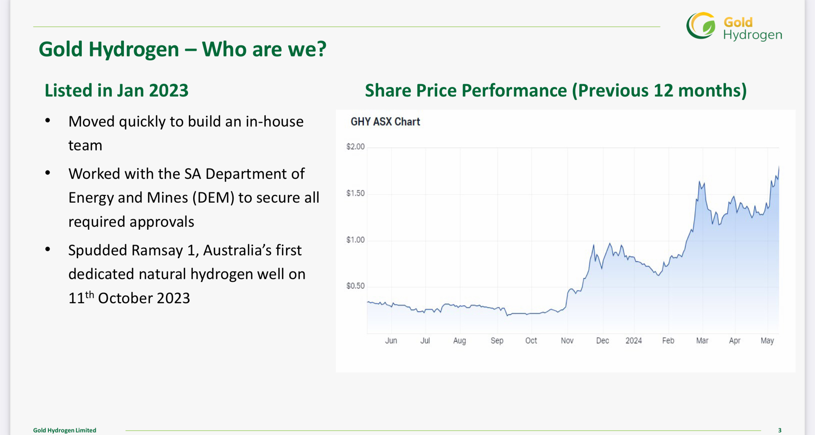Click the bullet about SA Department of Energy and Mines

coord(194,198)
